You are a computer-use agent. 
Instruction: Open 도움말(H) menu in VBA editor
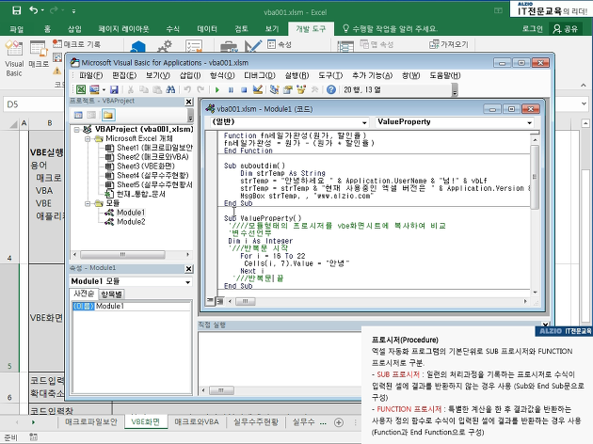pyautogui.click(x=444, y=75)
